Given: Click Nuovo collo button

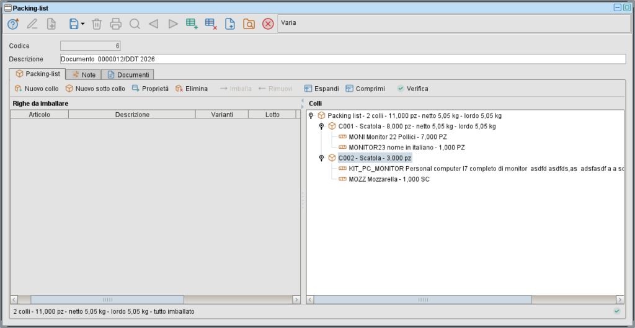Looking at the screenshot, I should [37, 88].
